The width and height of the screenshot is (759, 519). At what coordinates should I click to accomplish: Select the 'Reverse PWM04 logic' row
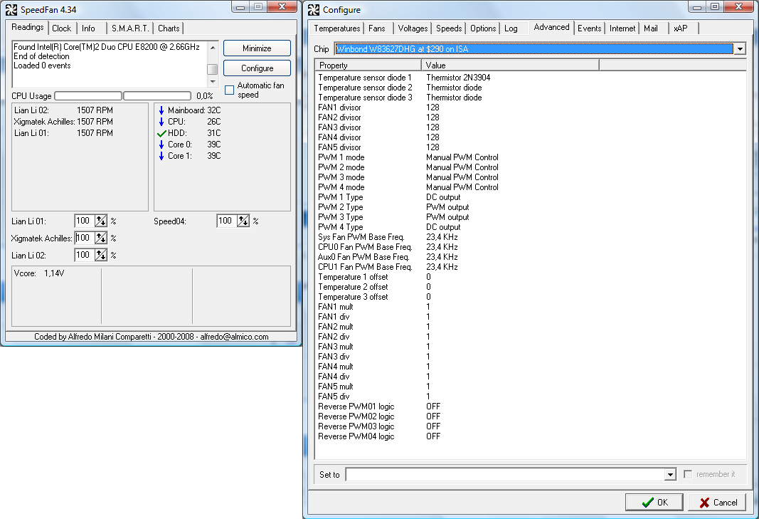[x=531, y=436]
